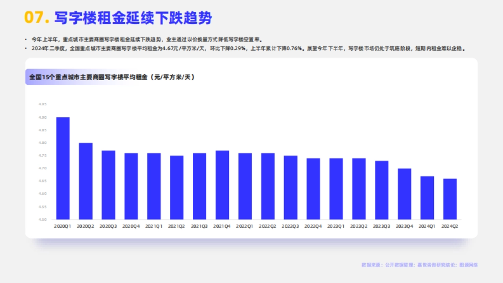503x283 pixels.
Task: Select the 2020Q2 bar next to the tallest
Action: 86,180
